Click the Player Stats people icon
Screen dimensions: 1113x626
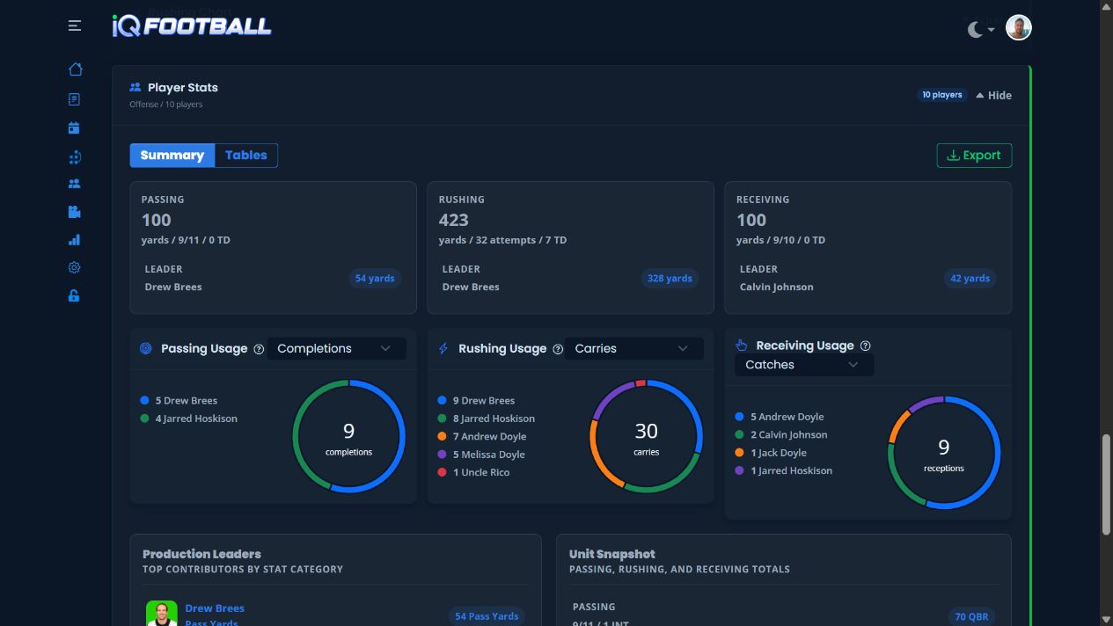[135, 87]
